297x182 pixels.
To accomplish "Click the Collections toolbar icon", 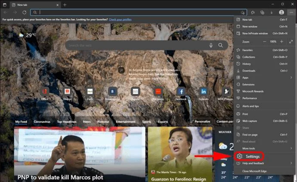I will pyautogui.click(x=262, y=12).
